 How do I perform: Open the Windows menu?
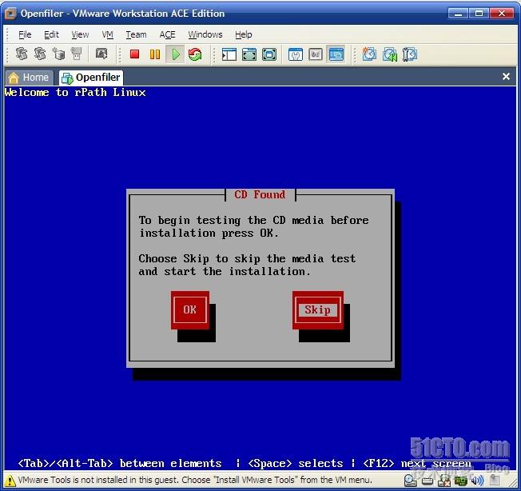tap(205, 34)
